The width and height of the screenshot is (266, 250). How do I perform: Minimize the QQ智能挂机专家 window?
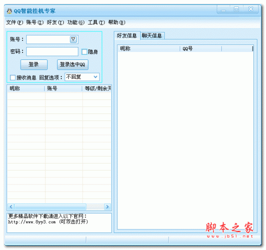tap(223, 9)
